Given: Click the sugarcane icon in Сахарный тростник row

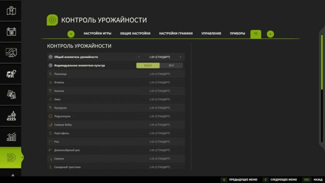Looking at the screenshot, I should (50, 167).
